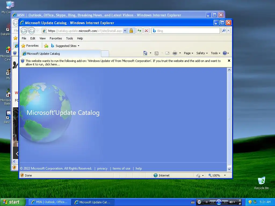The width and height of the screenshot is (275, 206).
Task: Open the search provider options dropdown
Action: pos(228,31)
